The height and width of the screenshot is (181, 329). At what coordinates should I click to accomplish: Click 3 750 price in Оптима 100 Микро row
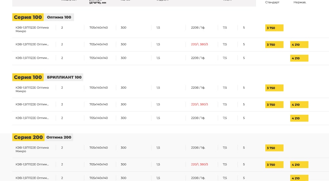(274, 28)
